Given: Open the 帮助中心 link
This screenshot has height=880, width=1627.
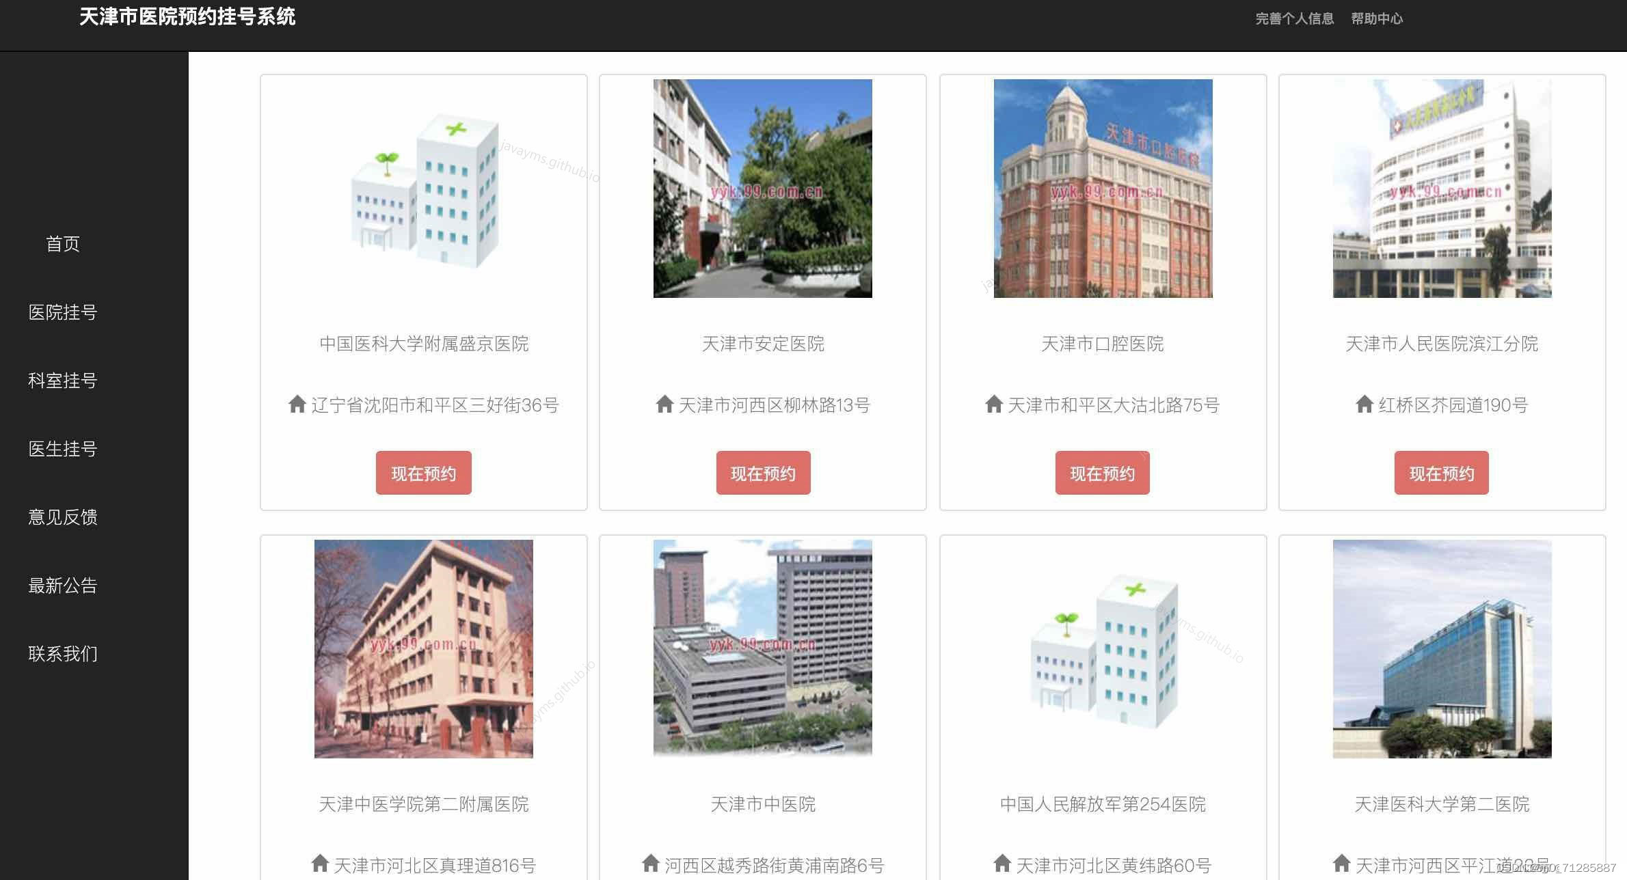Looking at the screenshot, I should [1377, 18].
